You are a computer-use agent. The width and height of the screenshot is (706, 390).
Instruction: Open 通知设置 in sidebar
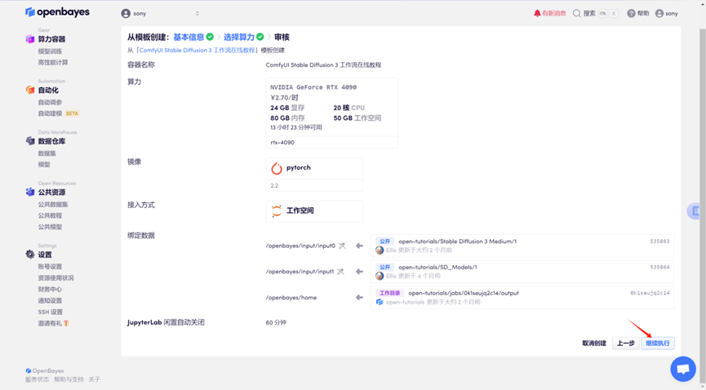pyautogui.click(x=50, y=300)
